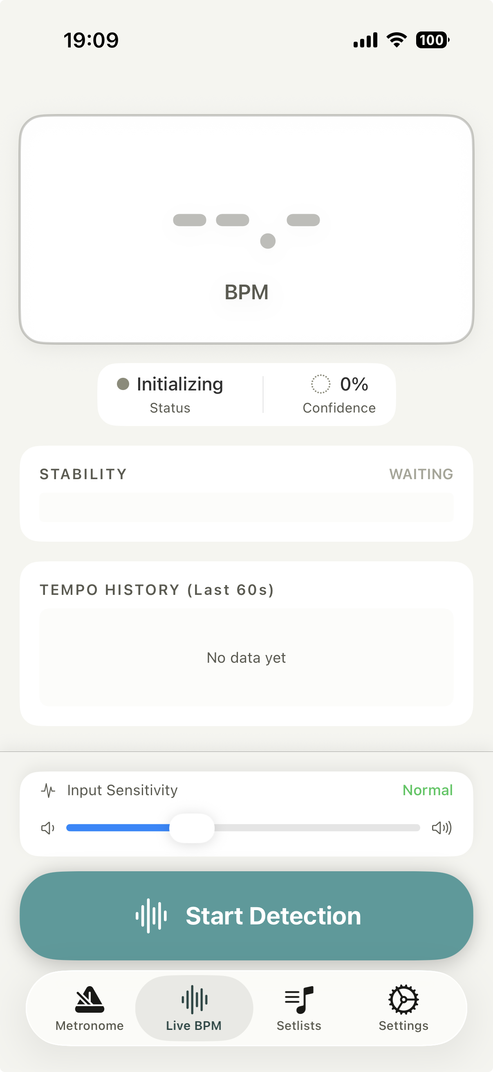493x1072 pixels.
Task: Click the unfilled part of sensitivity slider
Action: point(316,828)
